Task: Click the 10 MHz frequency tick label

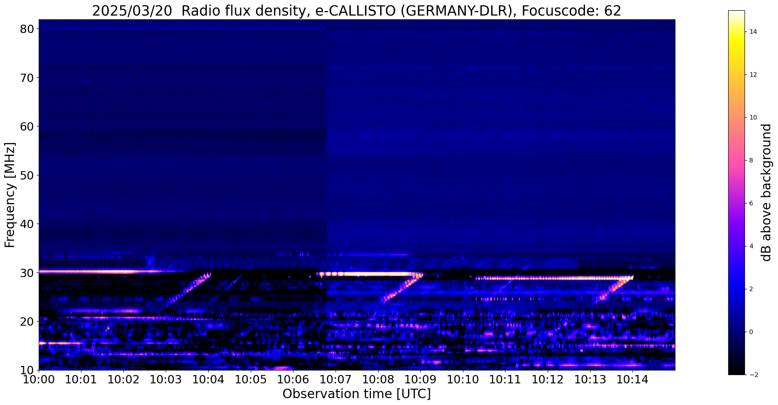Action: click(28, 370)
